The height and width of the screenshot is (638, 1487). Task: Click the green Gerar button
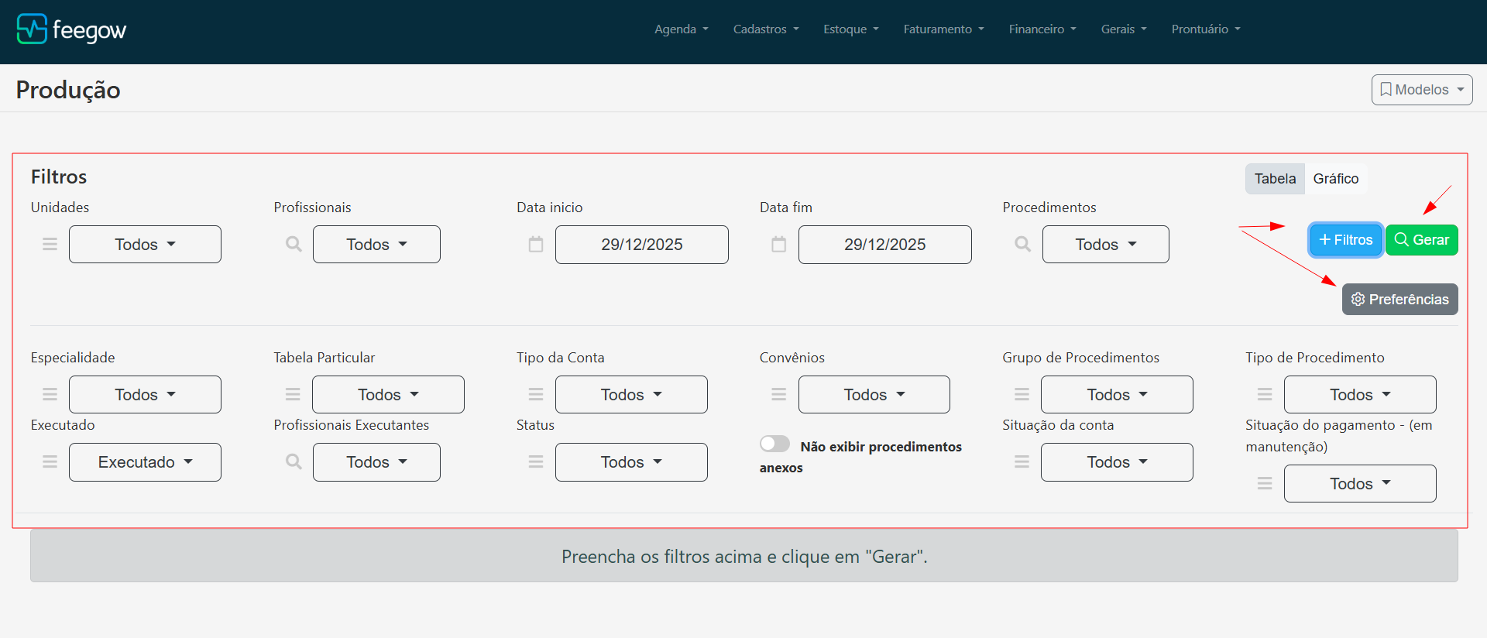click(1422, 240)
